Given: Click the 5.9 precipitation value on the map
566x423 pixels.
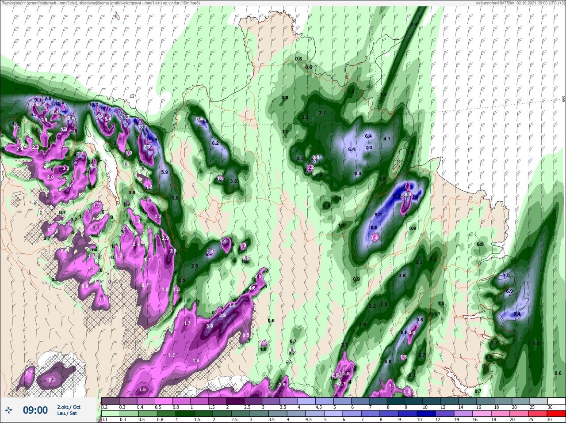Looking at the screenshot, I should (x=164, y=172).
